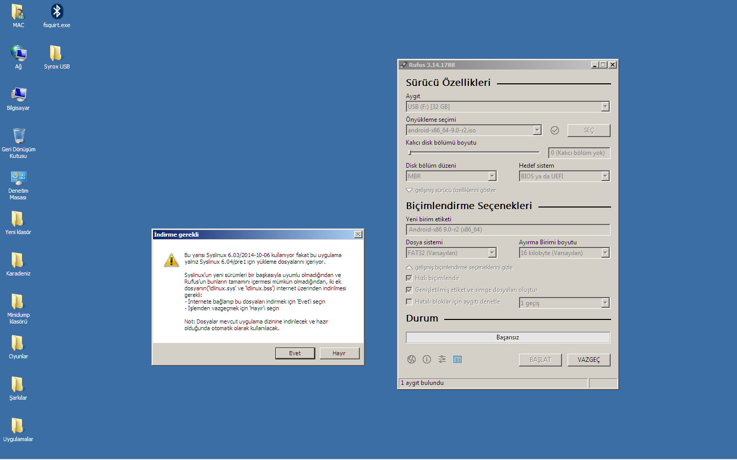
Task: Click the VAZGEÇ button in Rufus
Action: click(x=589, y=360)
